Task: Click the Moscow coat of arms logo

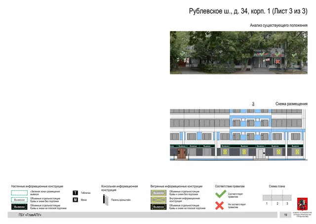Action: 302,204
